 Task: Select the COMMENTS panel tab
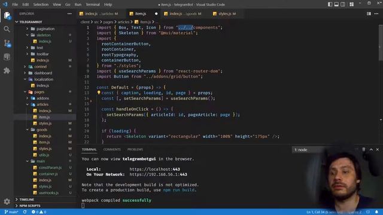(x=112, y=149)
